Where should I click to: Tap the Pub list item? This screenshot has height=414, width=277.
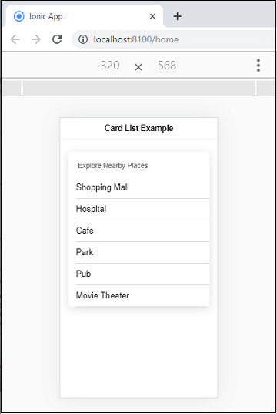139,274
